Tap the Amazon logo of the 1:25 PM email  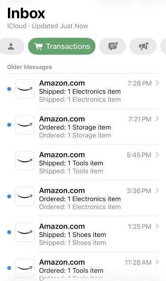point(25,232)
